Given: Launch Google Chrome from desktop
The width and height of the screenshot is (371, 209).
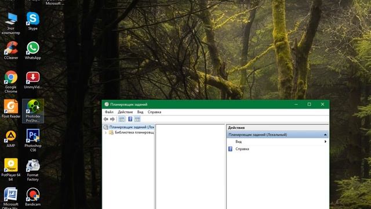Looking at the screenshot, I should pyautogui.click(x=10, y=82).
